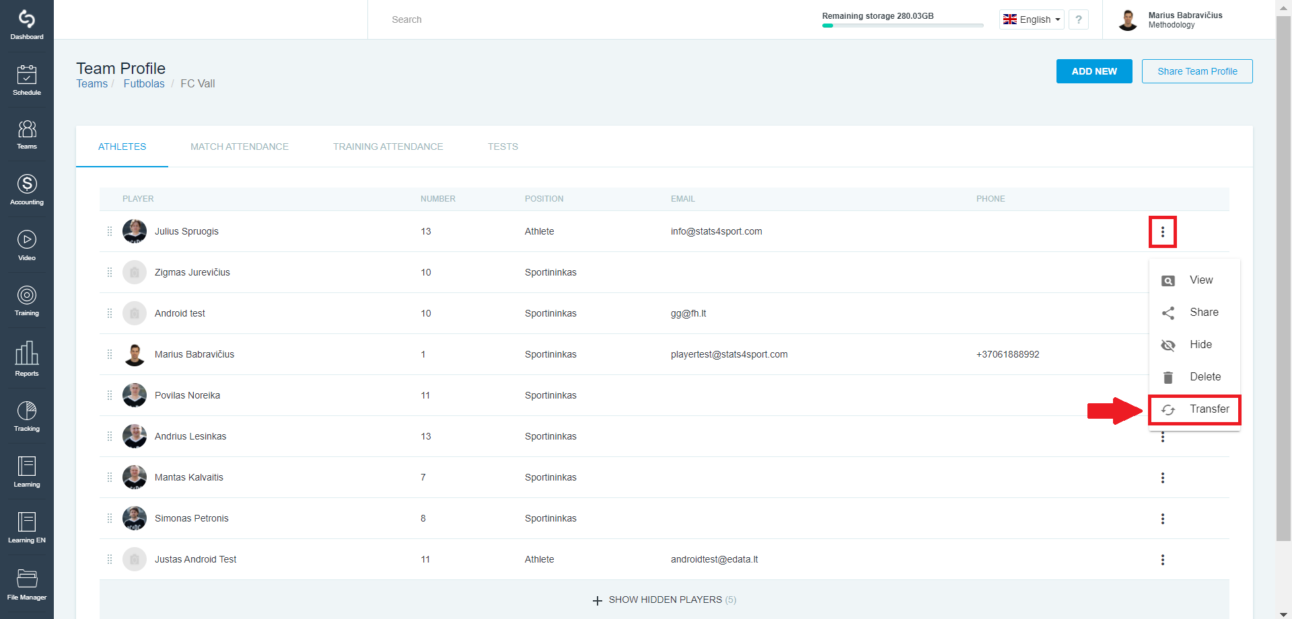Click the ADD NEW button
The image size is (1292, 619).
pyautogui.click(x=1094, y=71)
